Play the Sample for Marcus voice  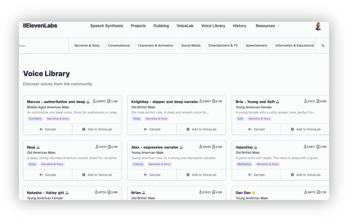tap(48, 129)
